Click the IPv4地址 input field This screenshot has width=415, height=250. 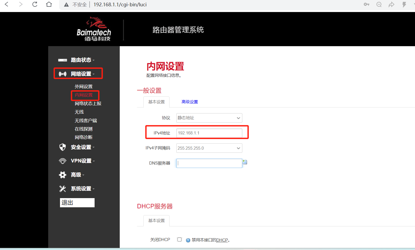(209, 133)
